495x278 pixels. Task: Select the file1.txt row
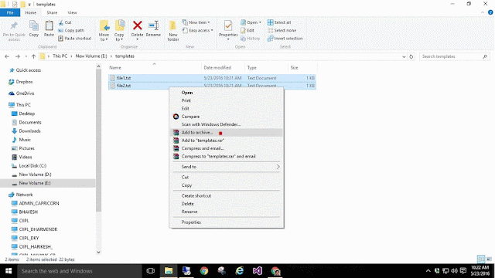pos(212,78)
